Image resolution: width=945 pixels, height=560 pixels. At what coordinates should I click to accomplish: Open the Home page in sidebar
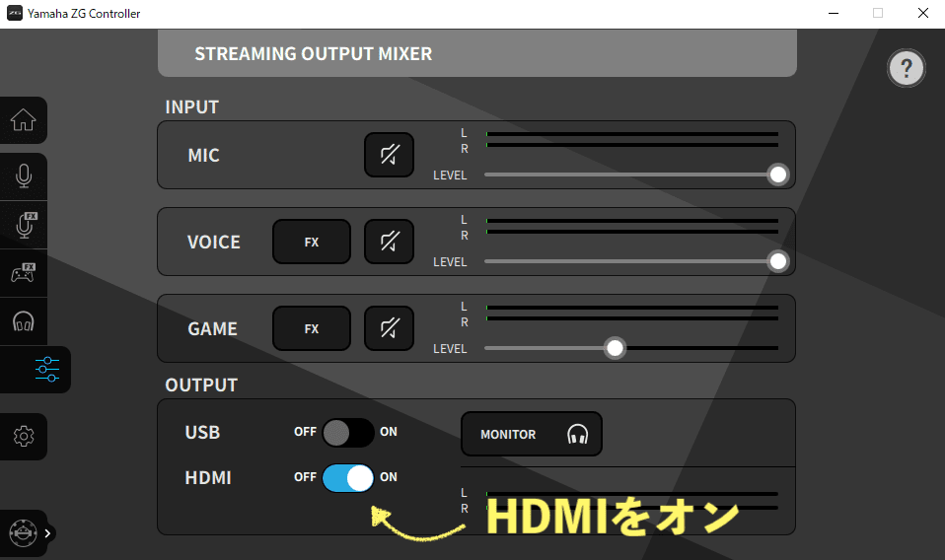[23, 120]
